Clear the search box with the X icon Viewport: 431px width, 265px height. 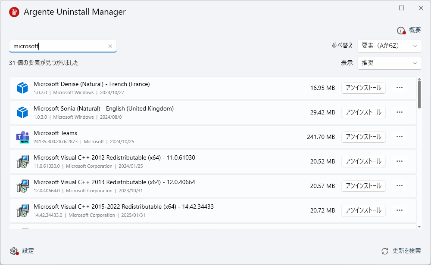110,46
